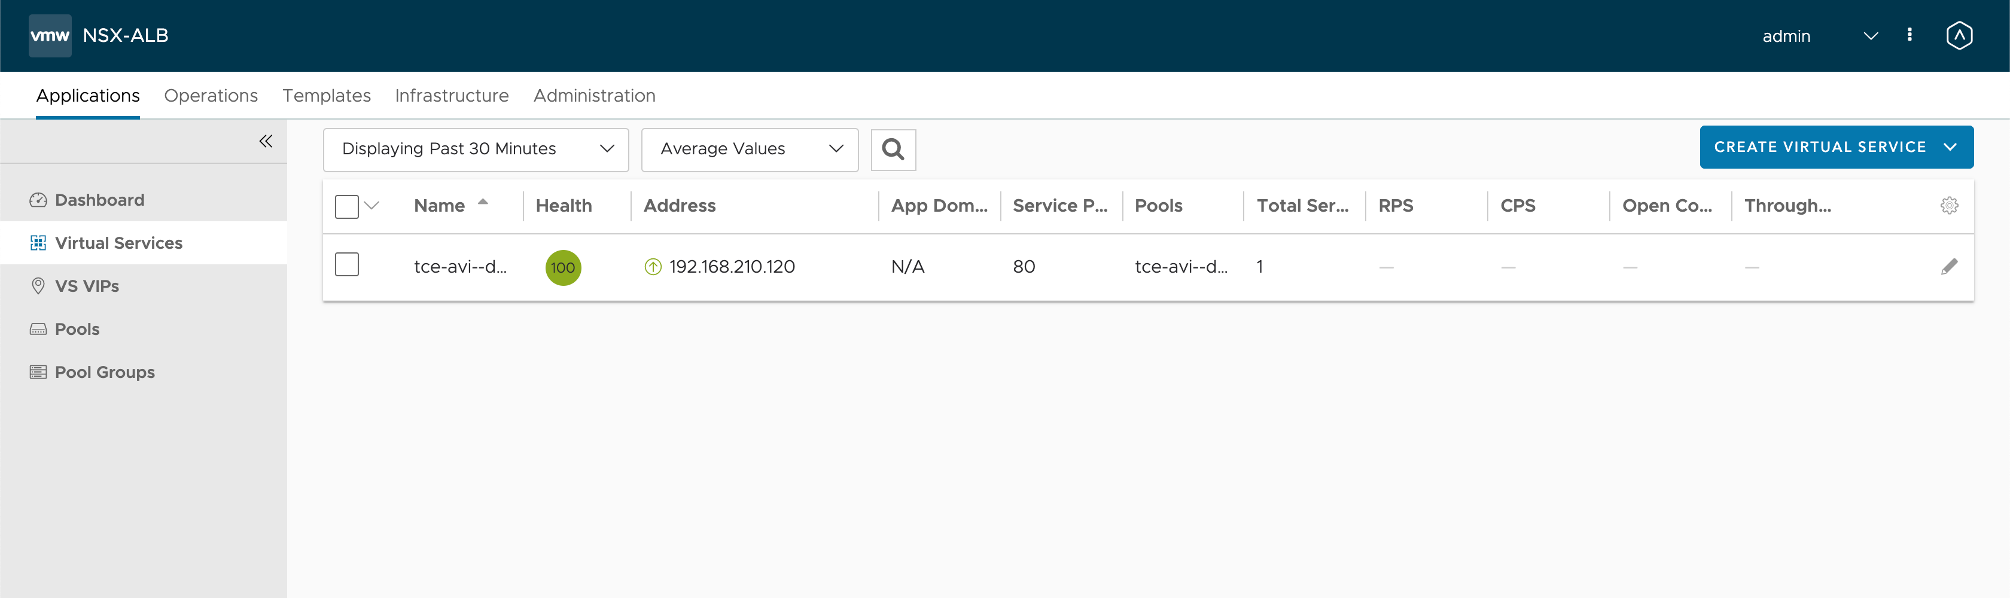Click the Through... column header
This screenshot has height=598, width=2010.
point(1787,206)
